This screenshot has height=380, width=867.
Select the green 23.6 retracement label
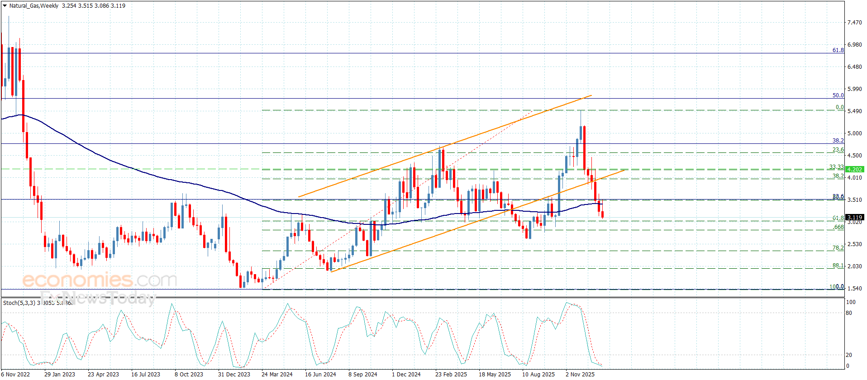(838, 150)
